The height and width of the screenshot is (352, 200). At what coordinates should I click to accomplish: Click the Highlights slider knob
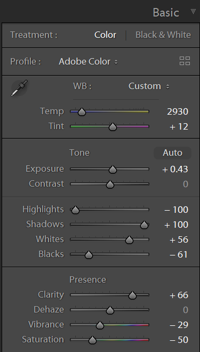click(x=75, y=210)
